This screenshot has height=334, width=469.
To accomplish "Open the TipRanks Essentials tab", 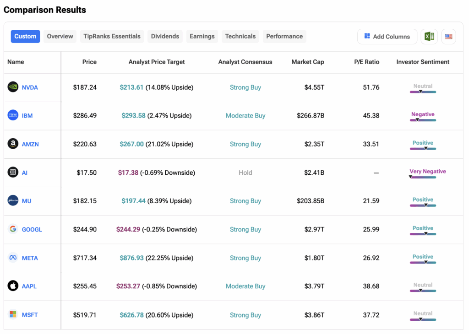I will [x=112, y=37].
